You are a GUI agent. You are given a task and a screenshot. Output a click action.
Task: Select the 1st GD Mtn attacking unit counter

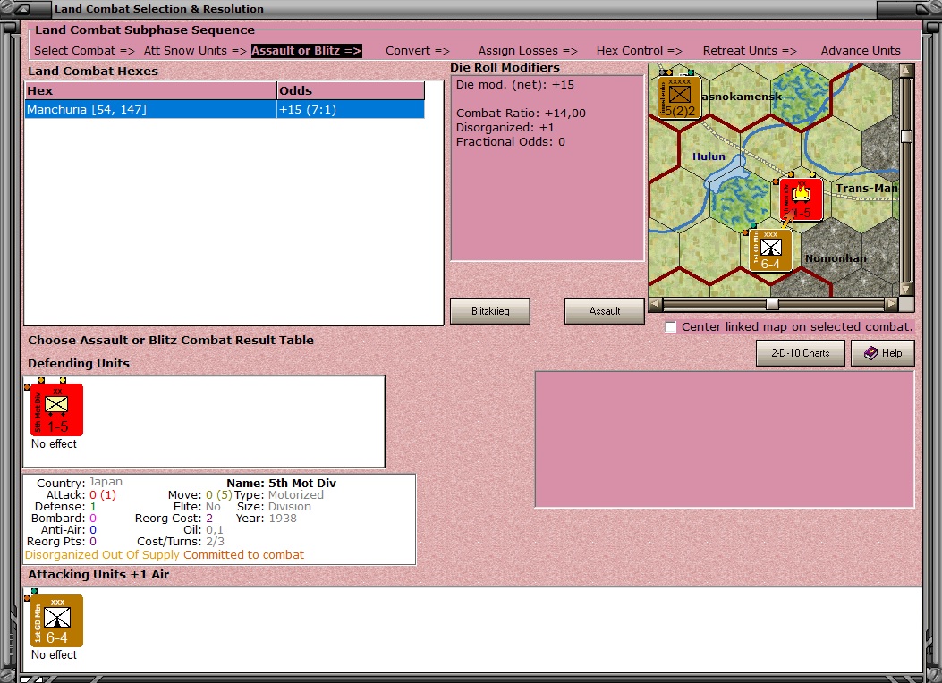click(x=55, y=620)
